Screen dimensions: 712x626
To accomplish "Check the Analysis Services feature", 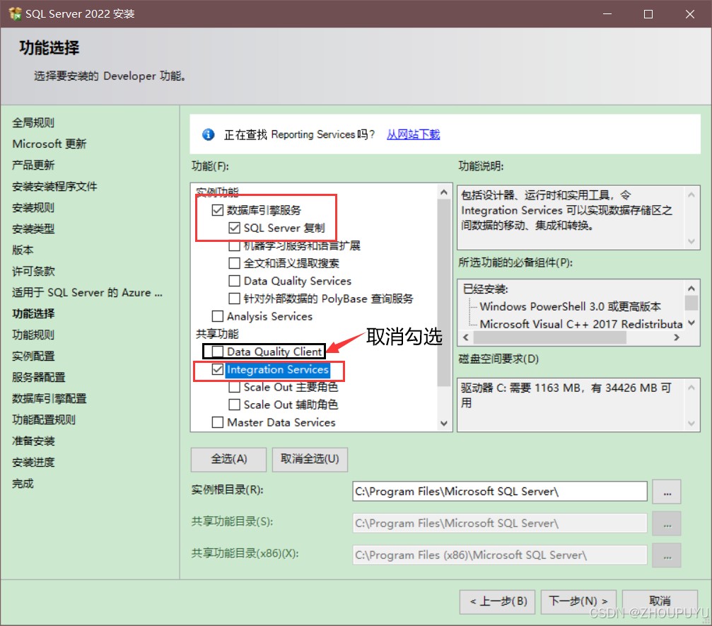I will pyautogui.click(x=218, y=316).
